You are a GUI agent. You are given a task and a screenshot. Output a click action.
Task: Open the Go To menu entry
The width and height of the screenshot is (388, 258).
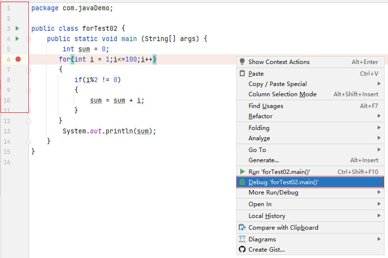[310, 150]
